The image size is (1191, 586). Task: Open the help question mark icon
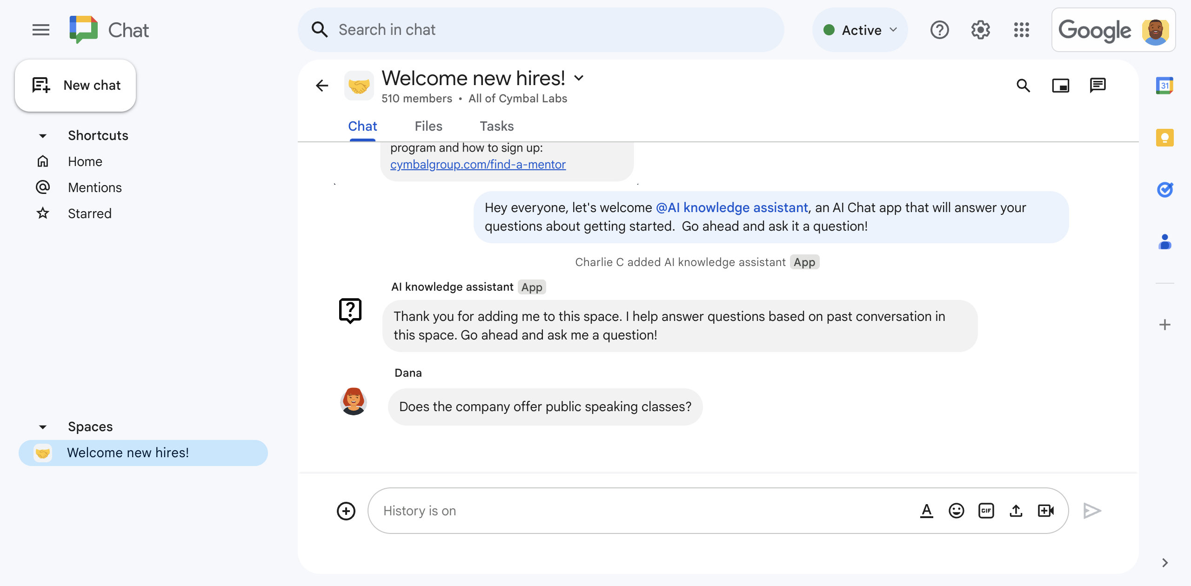coord(940,30)
